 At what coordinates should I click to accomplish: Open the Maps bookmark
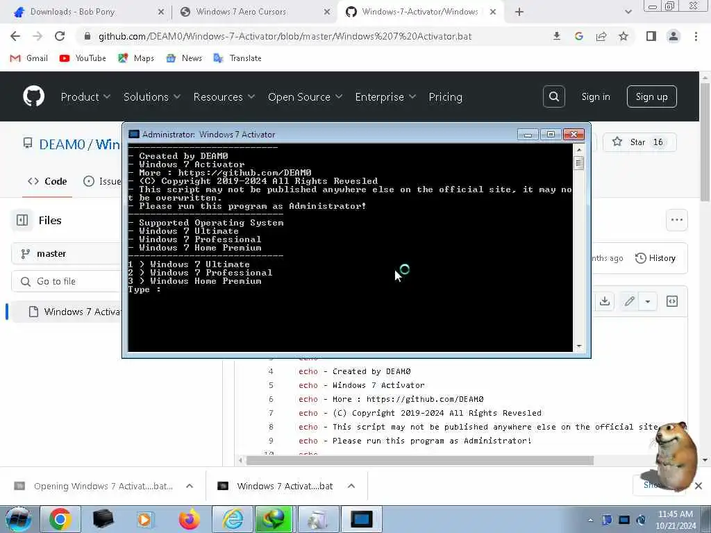point(136,58)
